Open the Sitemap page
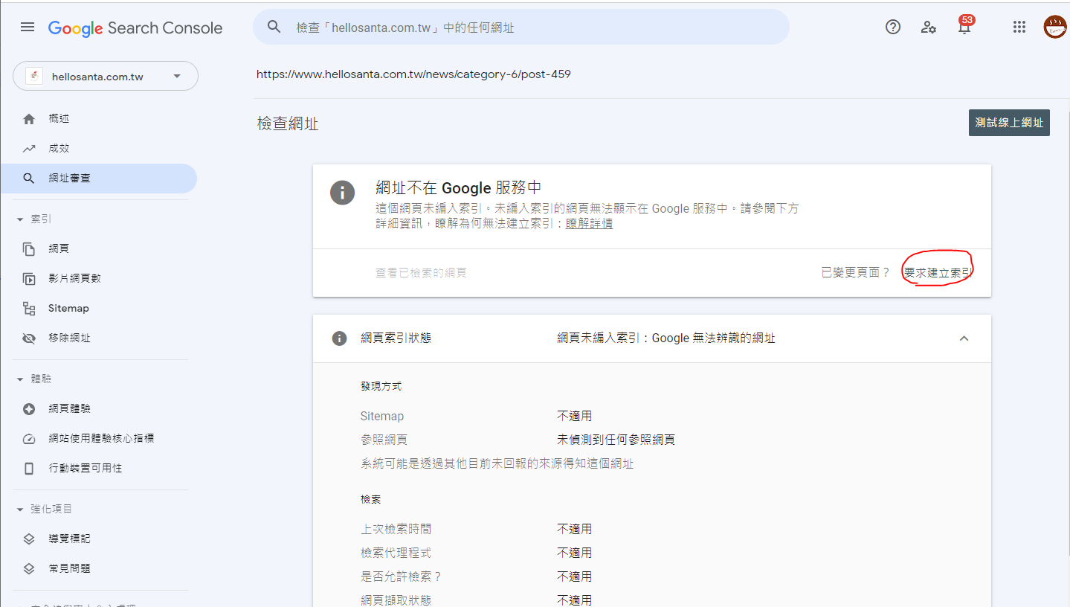Image resolution: width=1070 pixels, height=607 pixels. pos(68,309)
